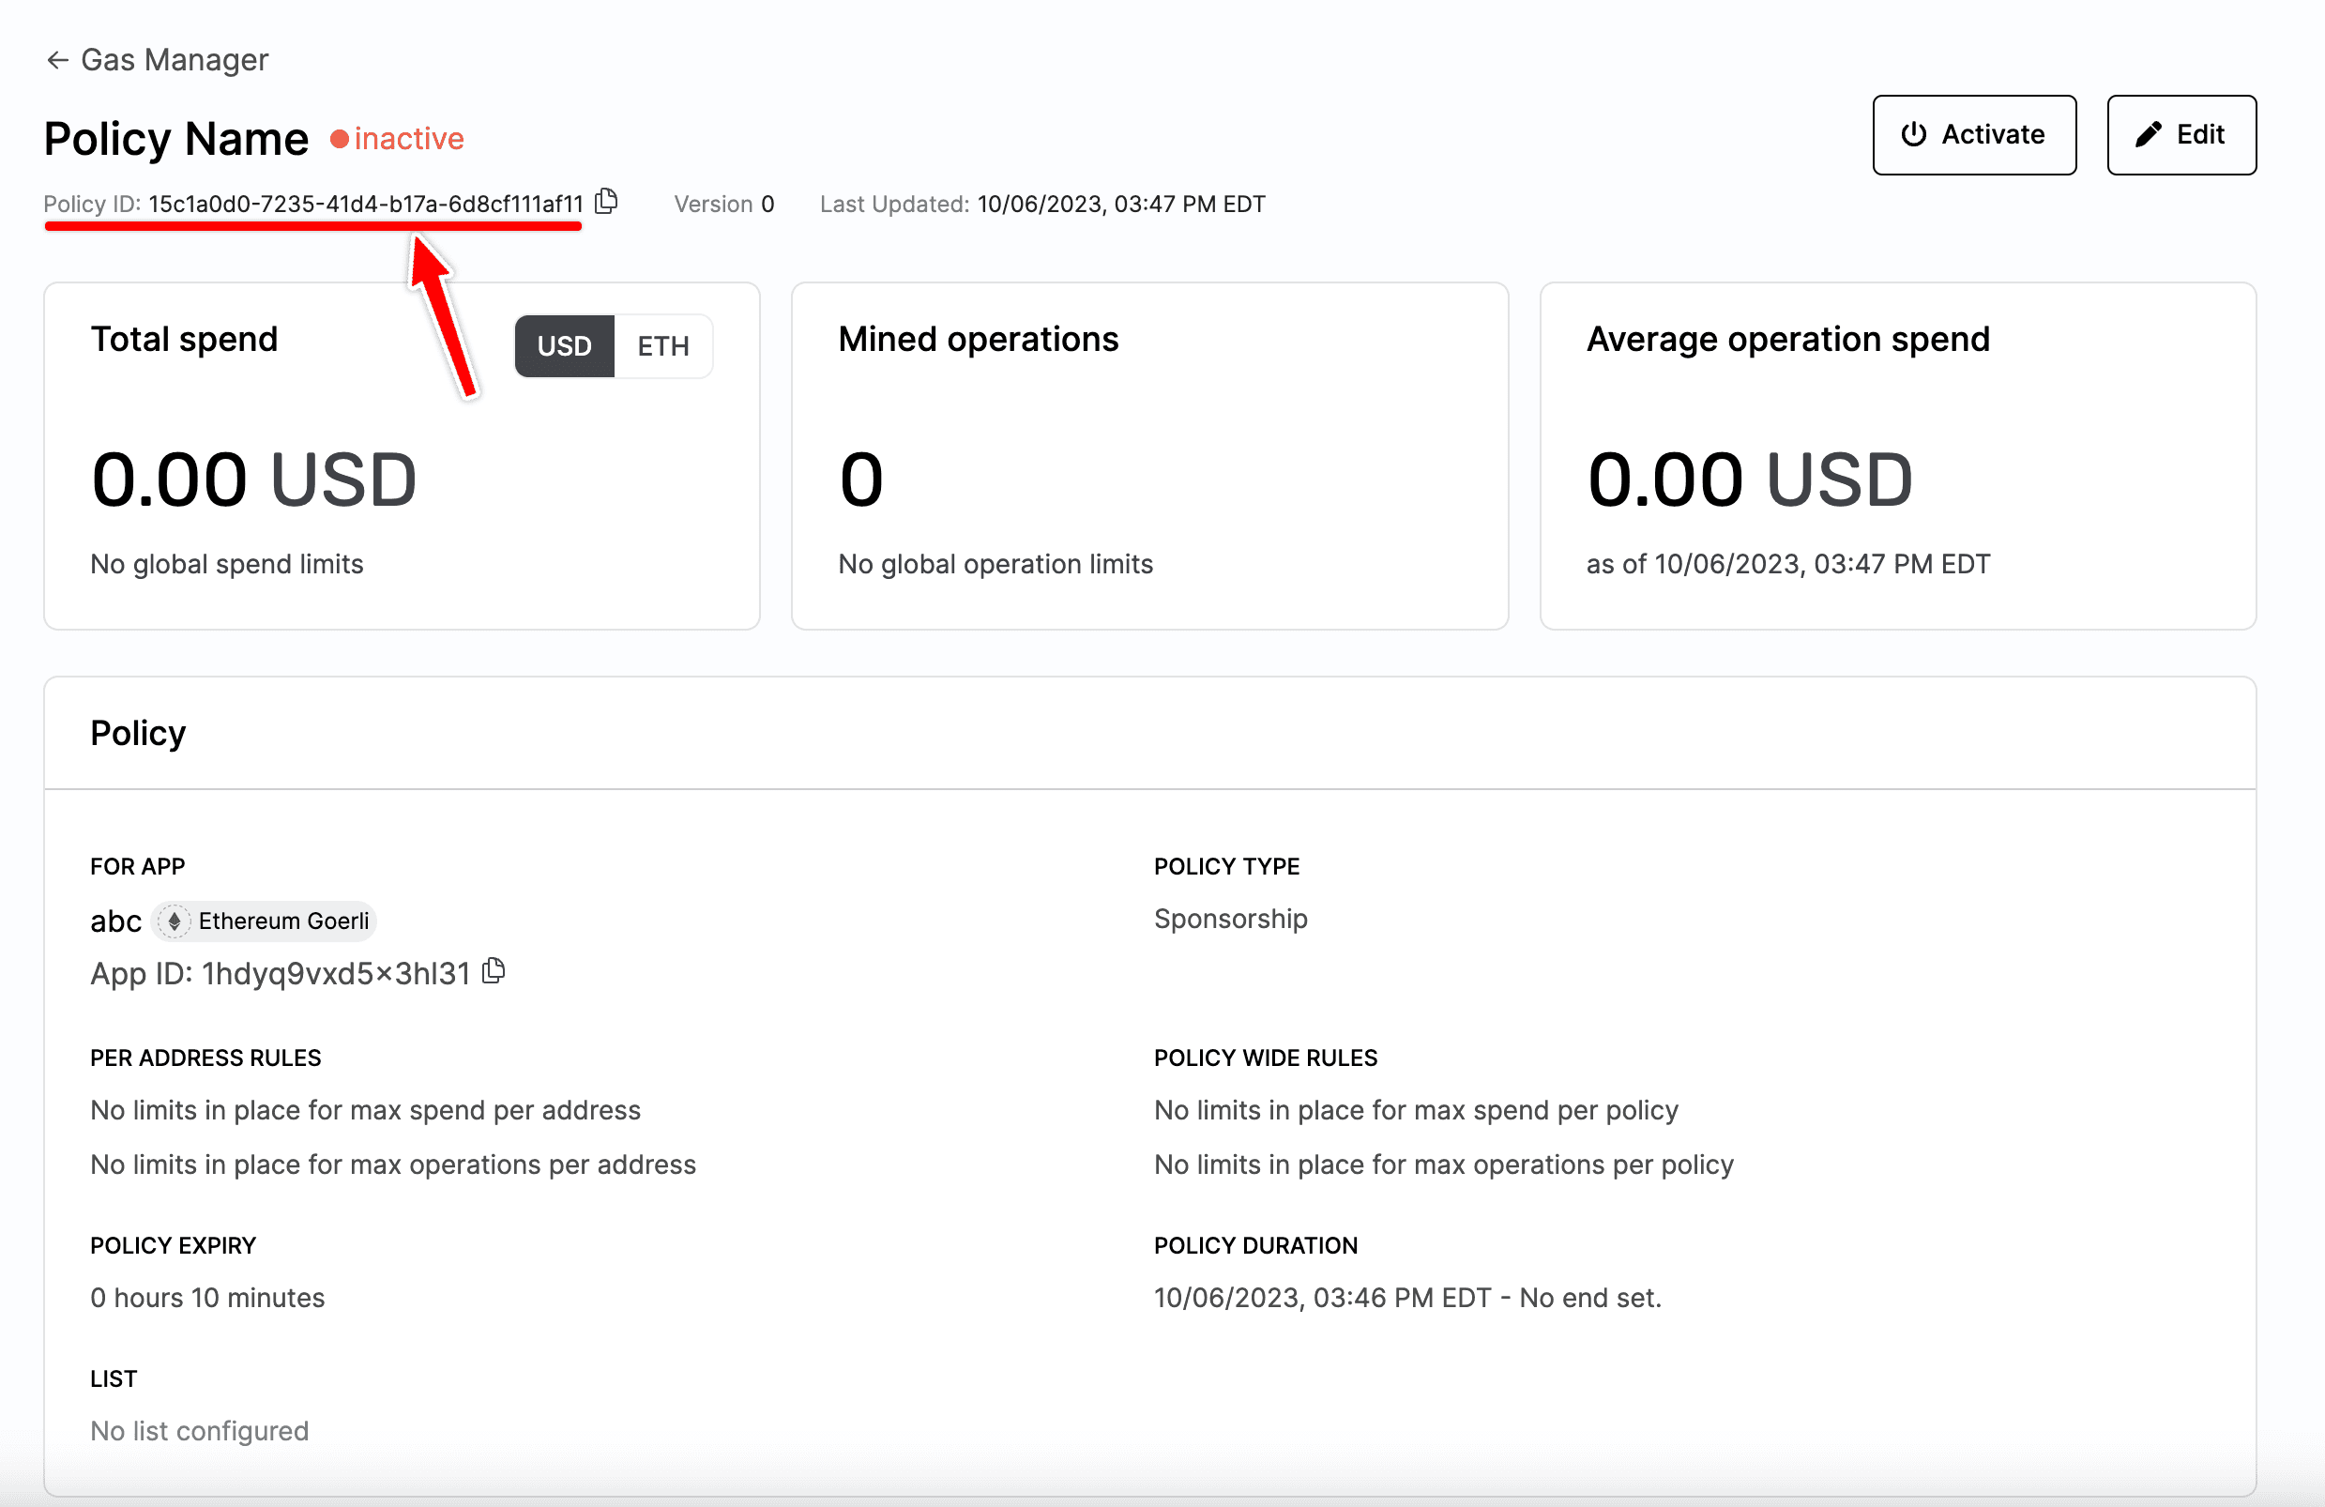Copy the Policy ID with the clipboard icon

click(x=607, y=202)
